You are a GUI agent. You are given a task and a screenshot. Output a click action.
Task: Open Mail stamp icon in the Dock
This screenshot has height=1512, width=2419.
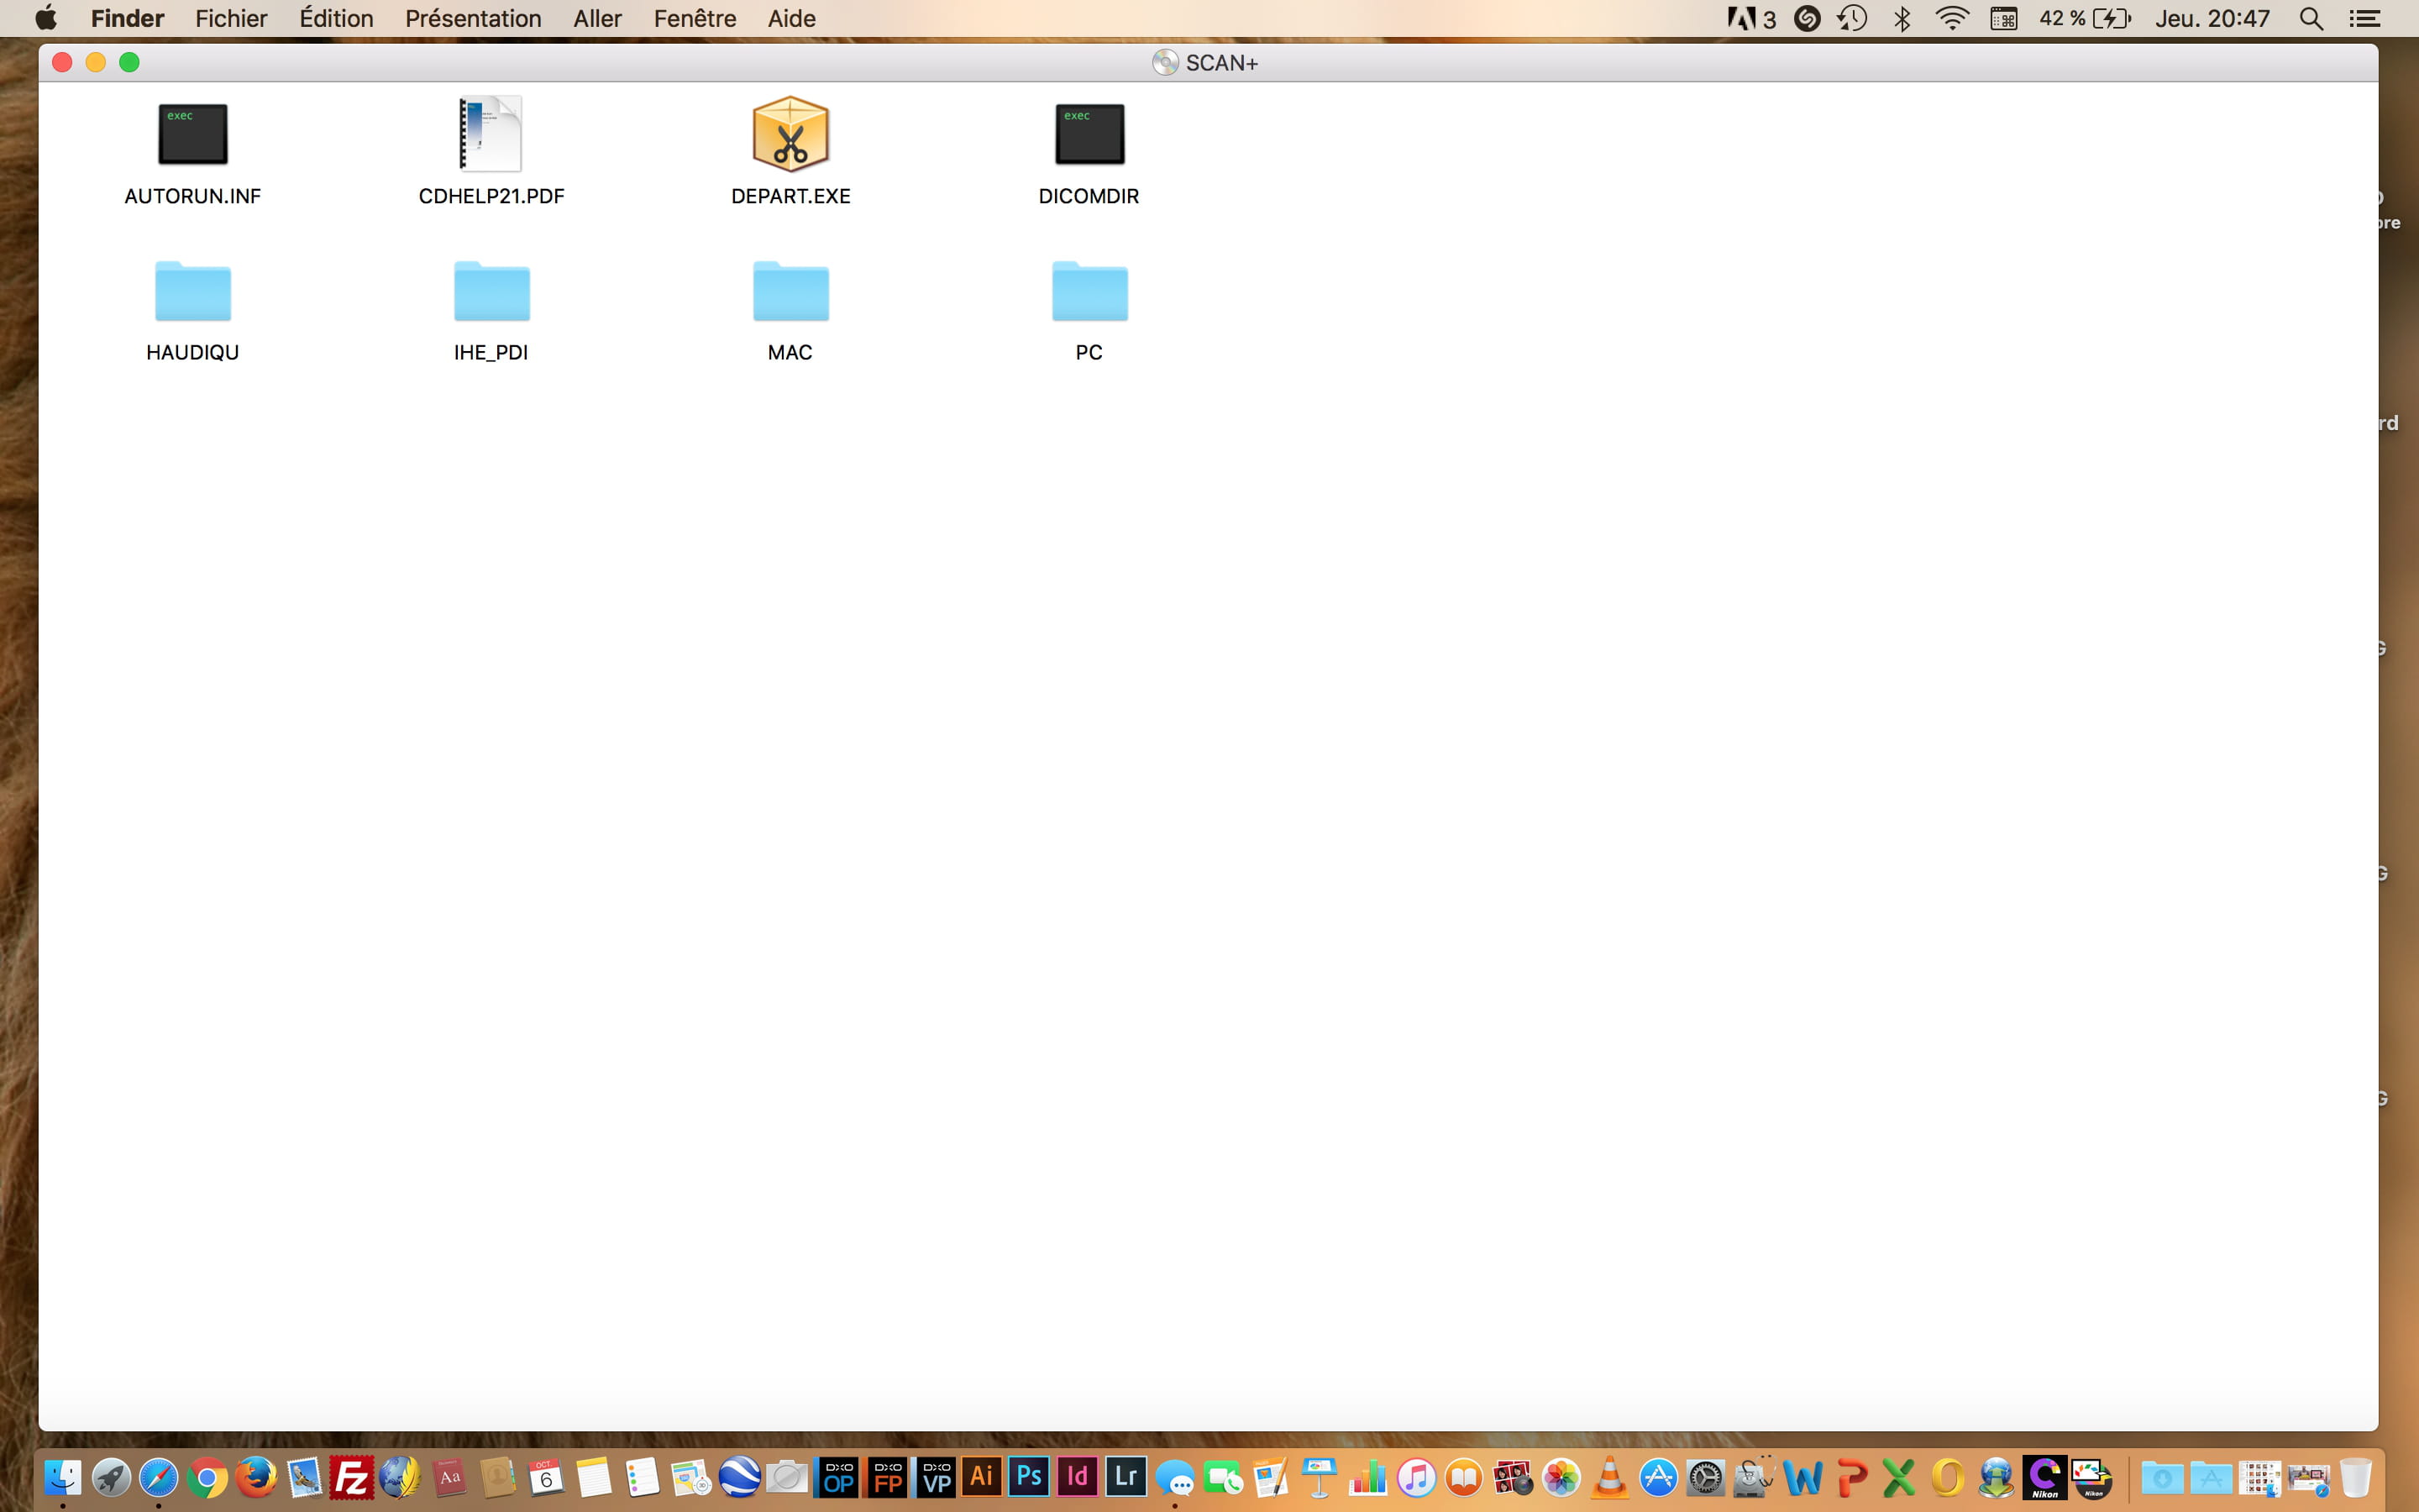click(x=304, y=1477)
